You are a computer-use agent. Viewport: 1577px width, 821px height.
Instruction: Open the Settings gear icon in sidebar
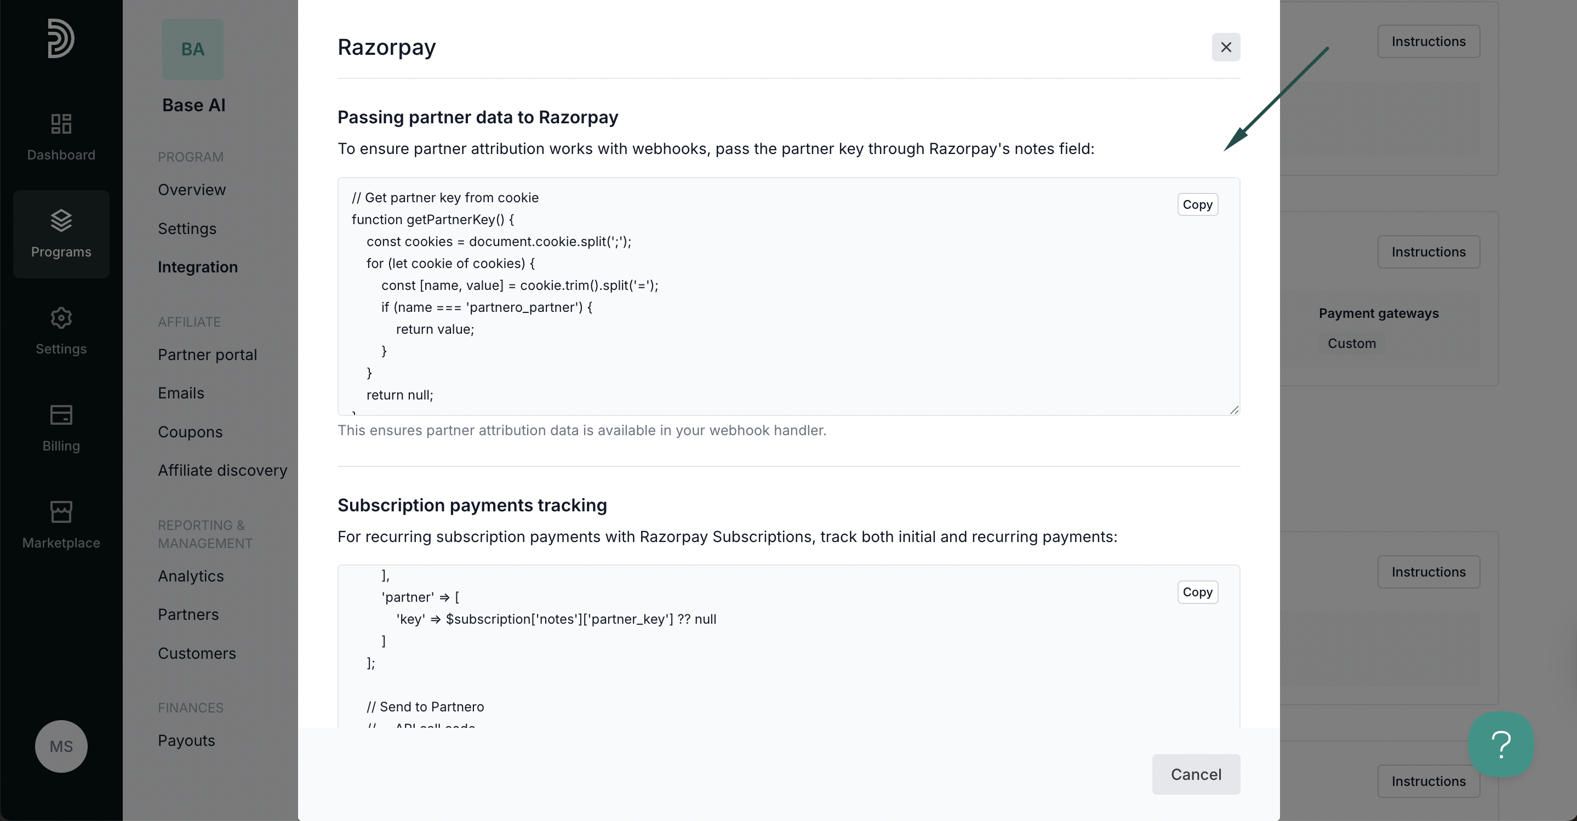[x=61, y=318]
